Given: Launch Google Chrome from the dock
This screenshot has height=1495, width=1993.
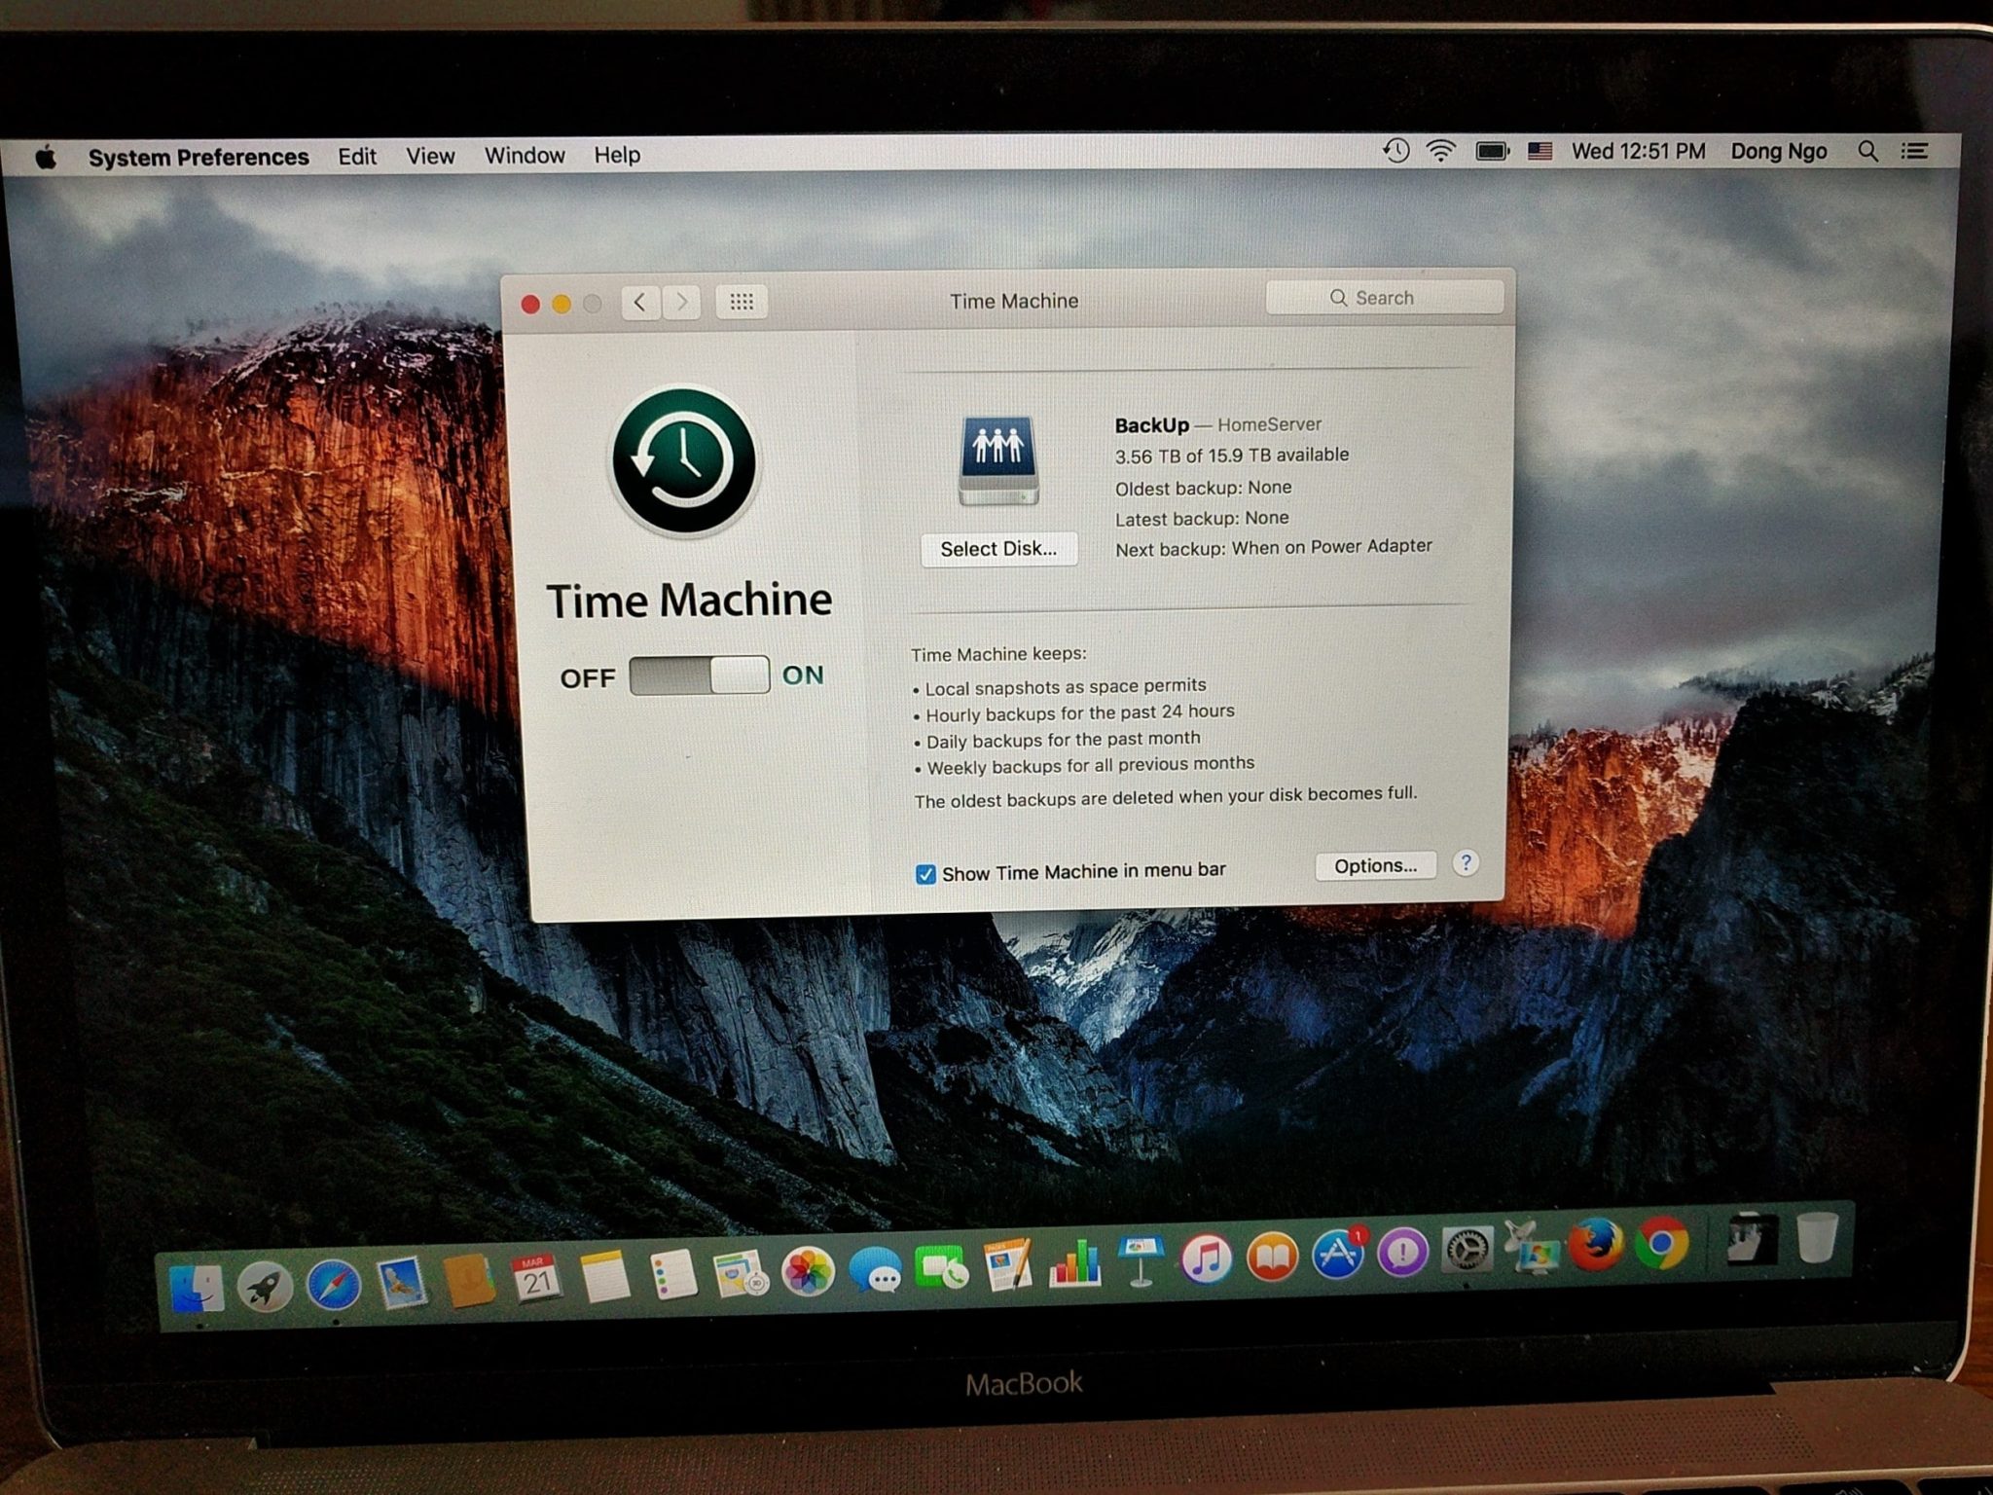Looking at the screenshot, I should tap(1662, 1244).
